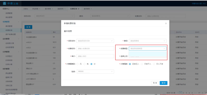Open 仪表登记 in sidebar
Screen dimensions: 207x95
point(9,56)
